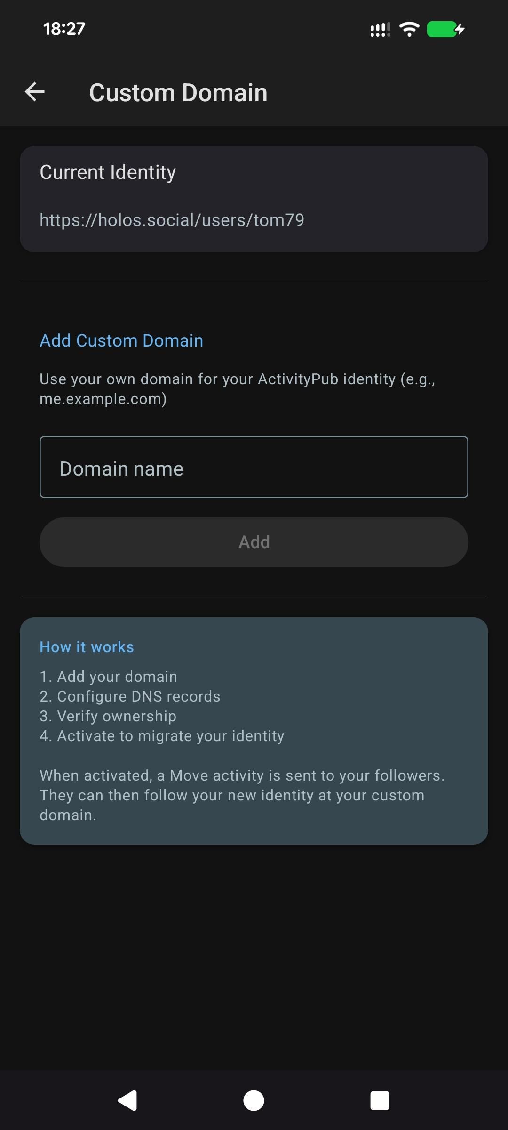The image size is (508, 1130).
Task: Tap step 1, Add your domain
Action: 108,676
